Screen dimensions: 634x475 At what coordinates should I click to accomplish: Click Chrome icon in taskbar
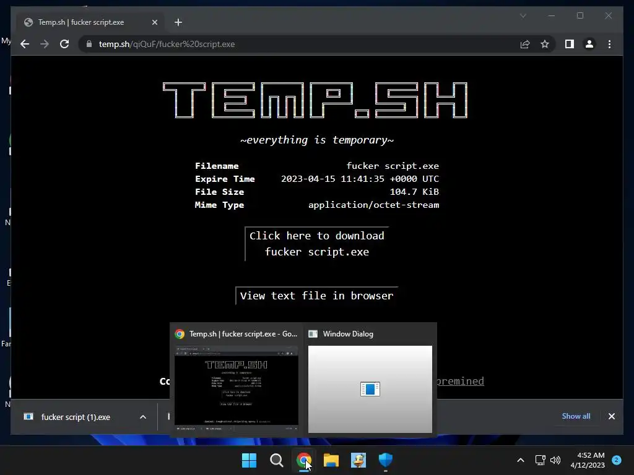pos(303,460)
